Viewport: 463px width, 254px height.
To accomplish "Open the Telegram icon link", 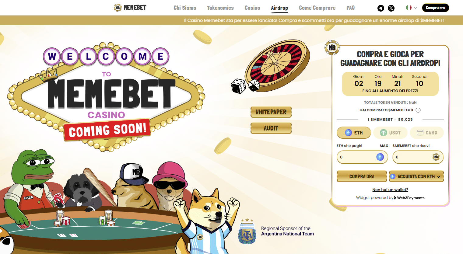I will click(x=381, y=8).
